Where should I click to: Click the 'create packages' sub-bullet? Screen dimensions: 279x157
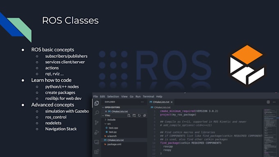coord(60,93)
